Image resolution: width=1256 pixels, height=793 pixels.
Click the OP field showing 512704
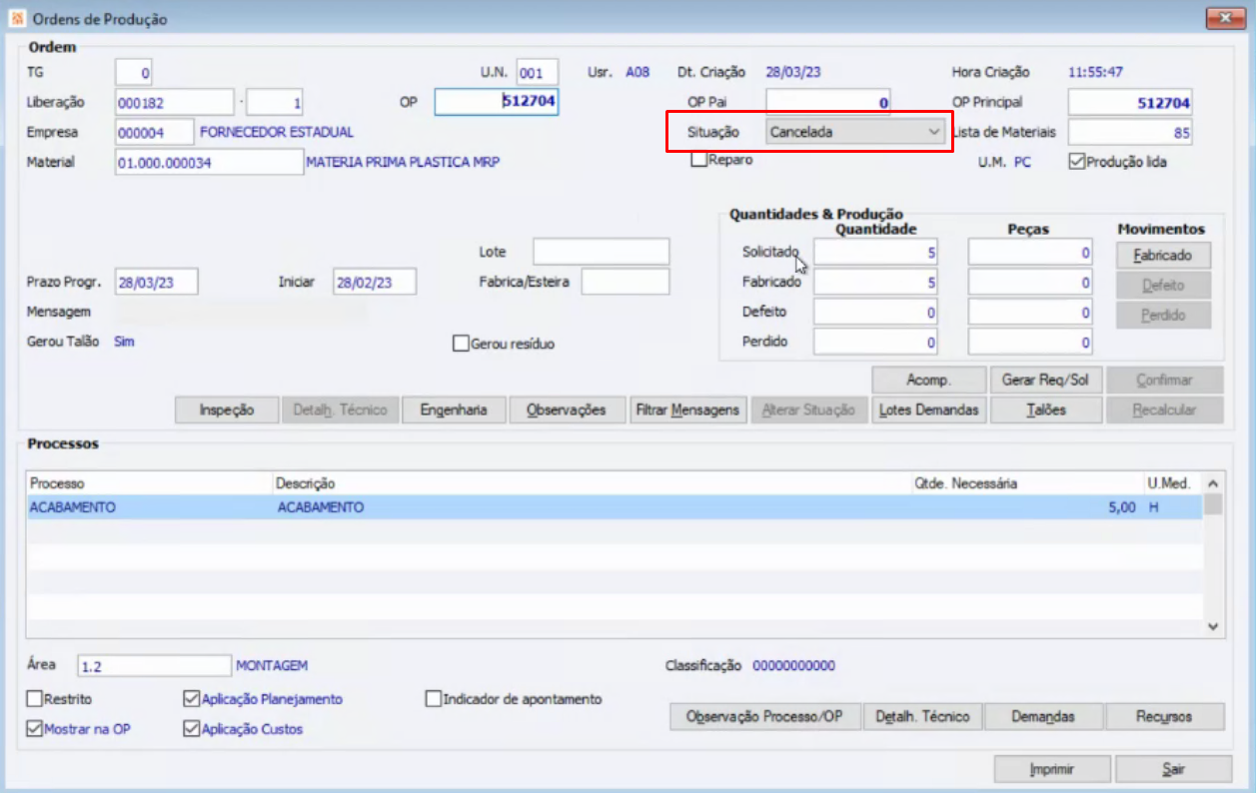(497, 102)
